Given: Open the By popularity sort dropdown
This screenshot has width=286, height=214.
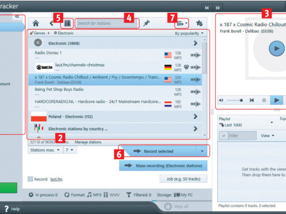Looking at the screenshot, I should (189, 33).
